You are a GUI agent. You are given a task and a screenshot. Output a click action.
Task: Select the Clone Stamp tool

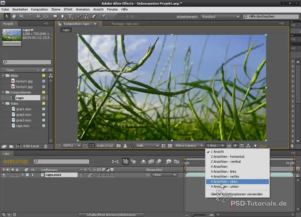coord(87,16)
